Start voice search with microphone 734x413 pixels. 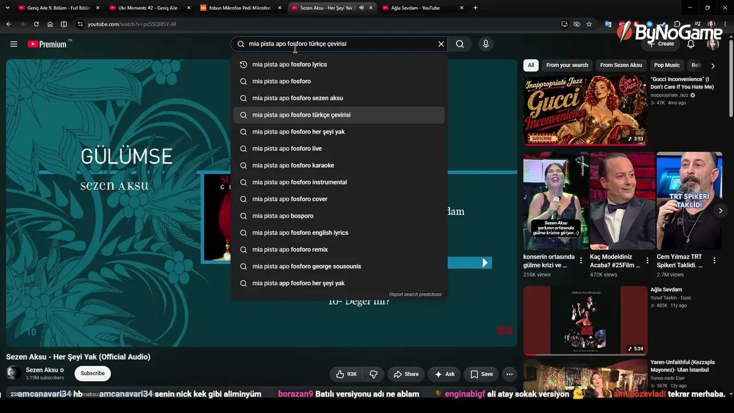pos(486,44)
